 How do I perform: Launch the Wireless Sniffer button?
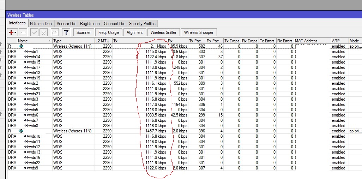[x=163, y=32]
